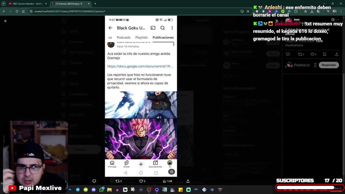This screenshot has width=345, height=194.
Task: Click the cast icon in the photo
Action: (x=153, y=28)
